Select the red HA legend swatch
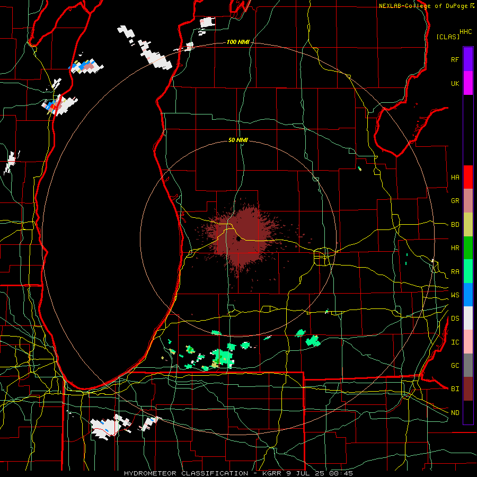The image size is (477, 477). click(x=468, y=177)
